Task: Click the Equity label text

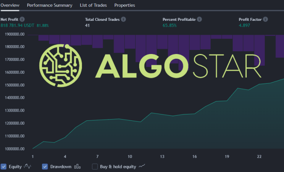Action: pyautogui.click(x=15, y=166)
